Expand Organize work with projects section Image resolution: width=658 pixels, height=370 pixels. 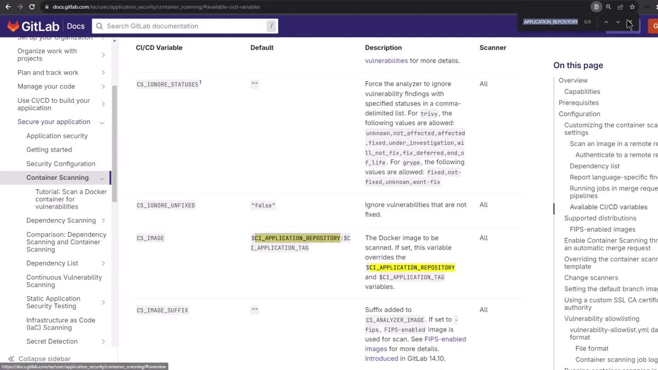[103, 54]
